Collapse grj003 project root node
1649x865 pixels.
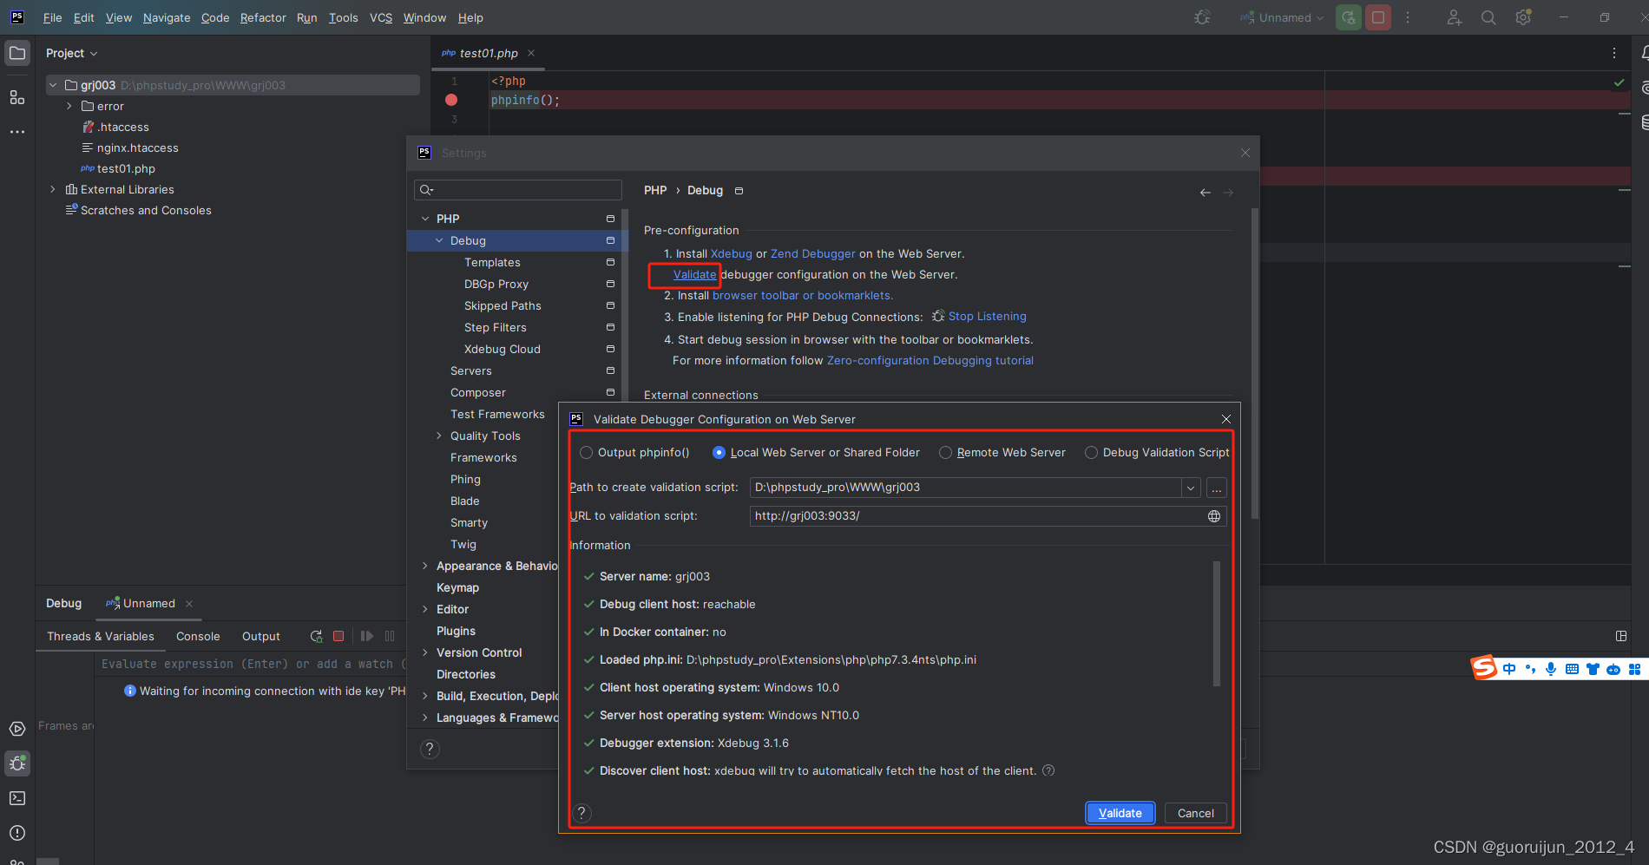pyautogui.click(x=53, y=85)
